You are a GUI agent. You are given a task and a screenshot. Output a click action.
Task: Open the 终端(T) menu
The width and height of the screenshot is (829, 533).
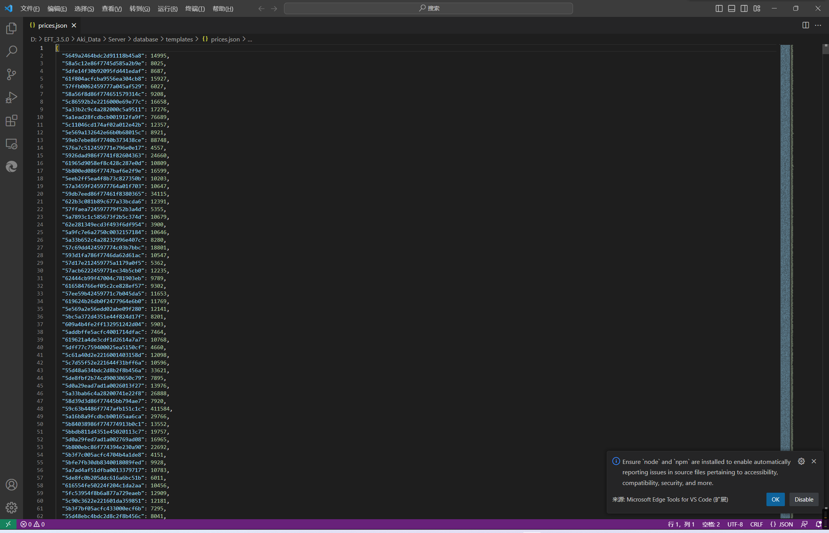195,8
